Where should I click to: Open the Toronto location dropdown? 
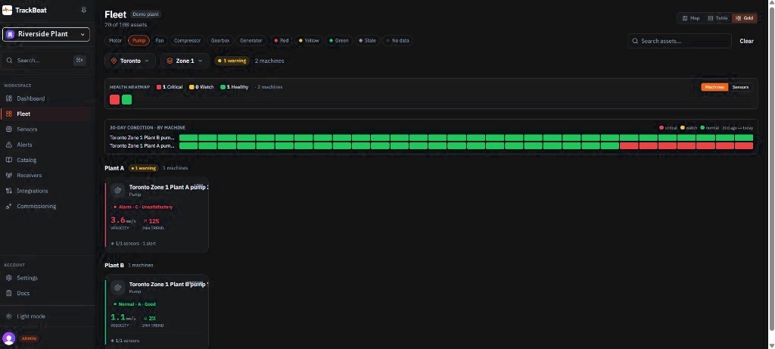pyautogui.click(x=130, y=61)
